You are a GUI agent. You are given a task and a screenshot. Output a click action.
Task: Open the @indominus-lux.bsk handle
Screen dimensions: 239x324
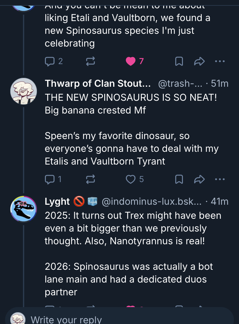point(151,202)
